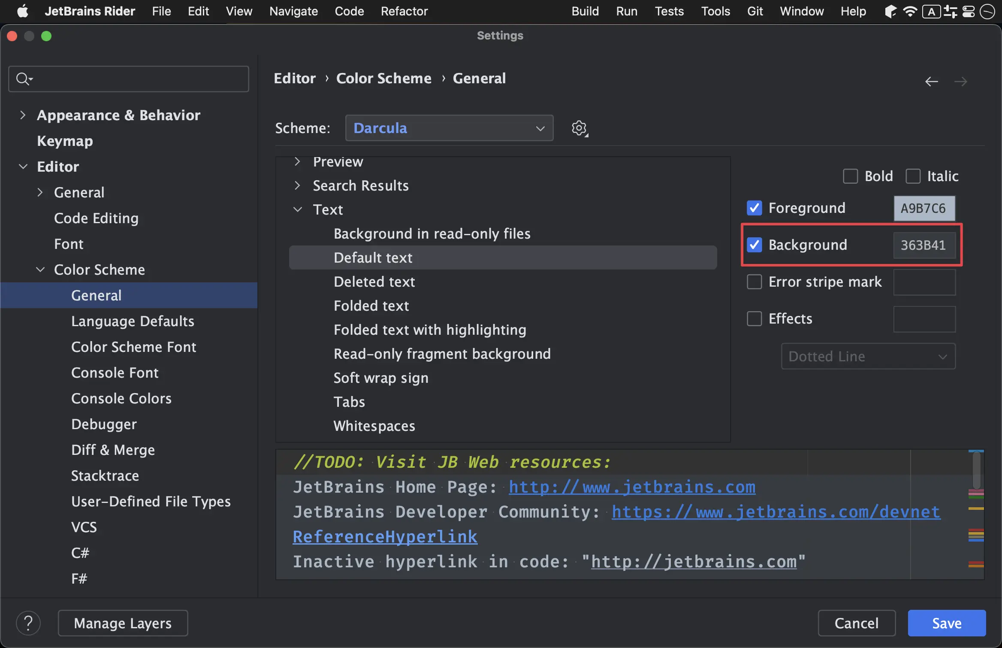Open the Navigate menu
This screenshot has width=1002, height=648.
point(293,11)
